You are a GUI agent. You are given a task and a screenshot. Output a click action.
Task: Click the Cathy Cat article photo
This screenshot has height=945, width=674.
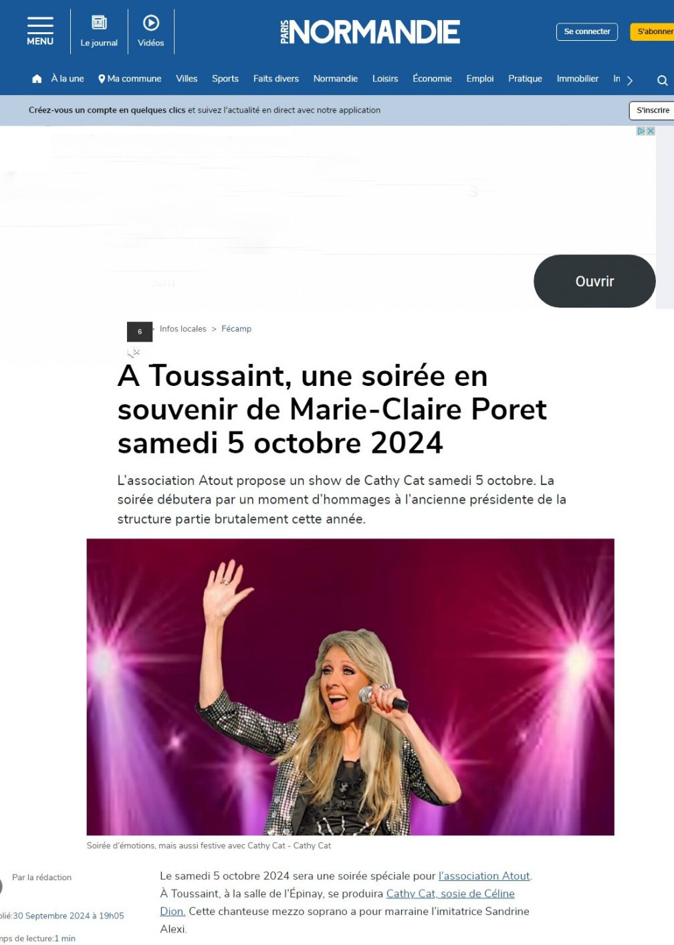[350, 687]
